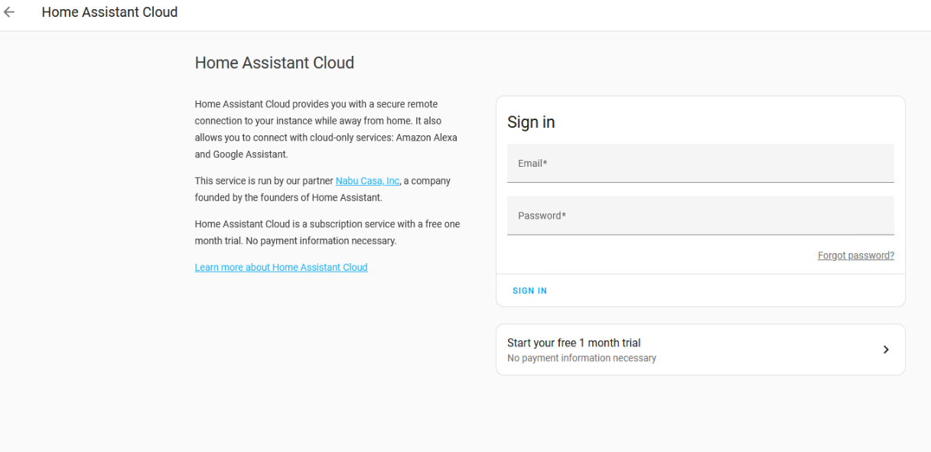Click the Amazon Alexa mention in description

[425, 138]
